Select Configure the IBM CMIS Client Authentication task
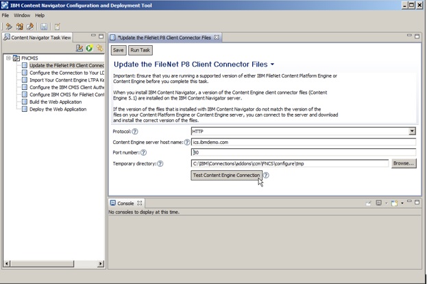This screenshot has height=284, width=427. (66, 87)
